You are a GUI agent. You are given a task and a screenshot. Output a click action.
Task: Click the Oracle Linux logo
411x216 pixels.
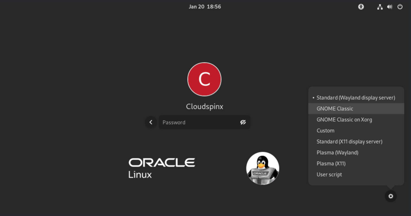pos(162,168)
